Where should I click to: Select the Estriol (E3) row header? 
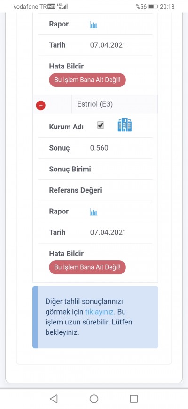[95, 104]
